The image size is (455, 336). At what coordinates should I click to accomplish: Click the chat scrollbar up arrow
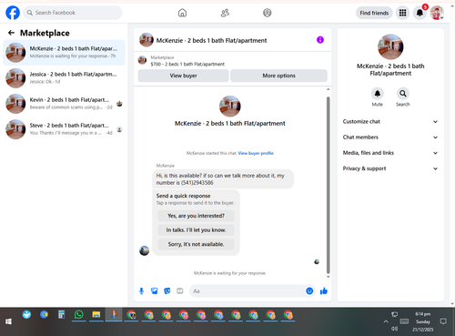[x=328, y=89]
